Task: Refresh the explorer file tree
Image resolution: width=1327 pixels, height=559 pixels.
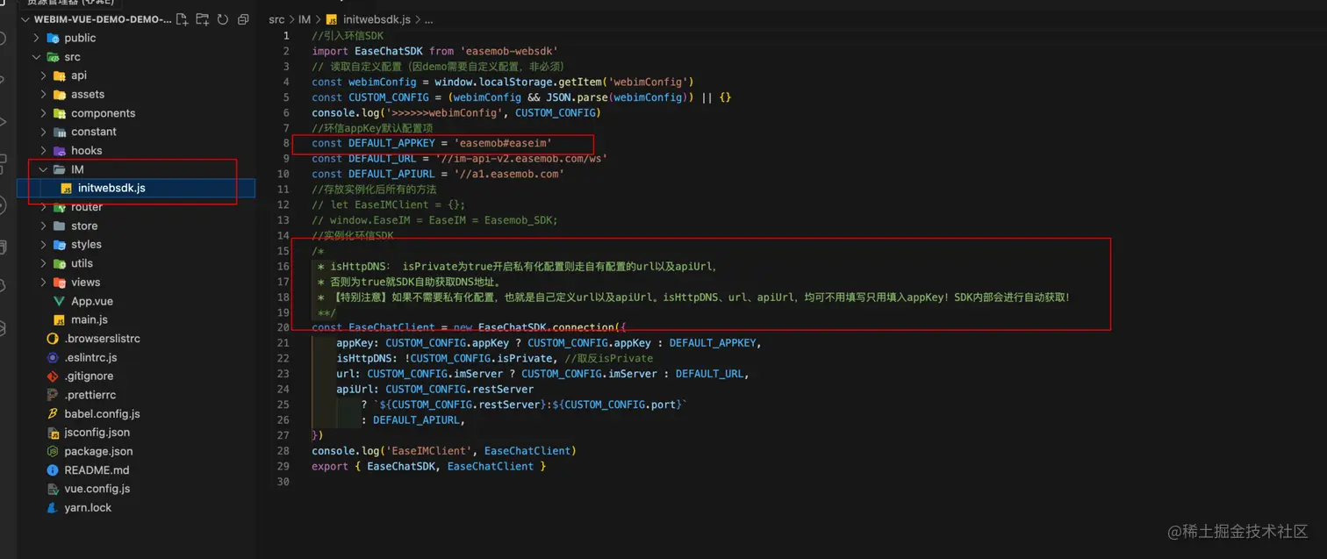Action: tap(223, 19)
